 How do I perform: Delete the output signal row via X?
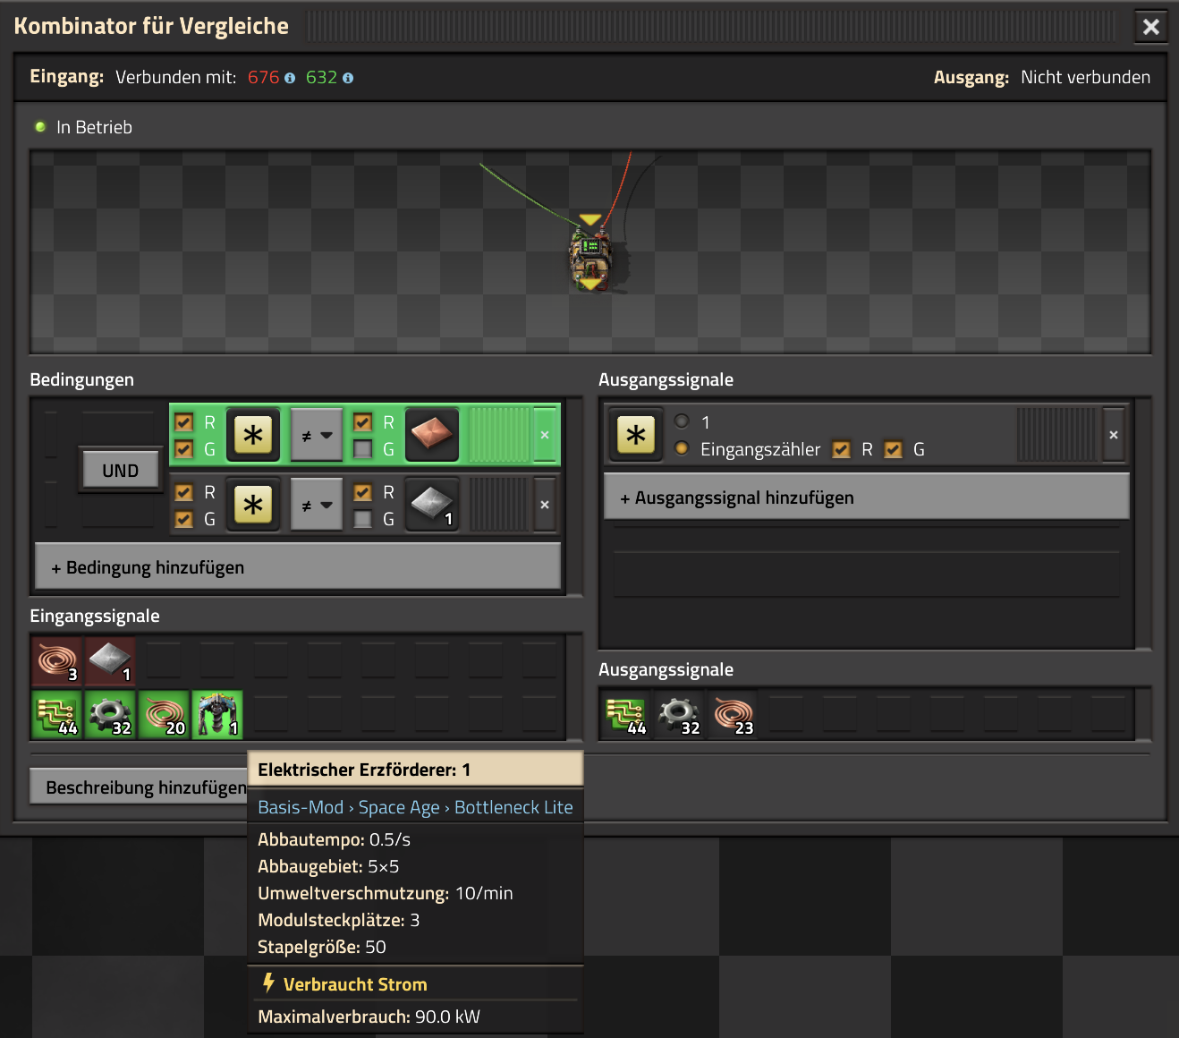(x=1114, y=435)
